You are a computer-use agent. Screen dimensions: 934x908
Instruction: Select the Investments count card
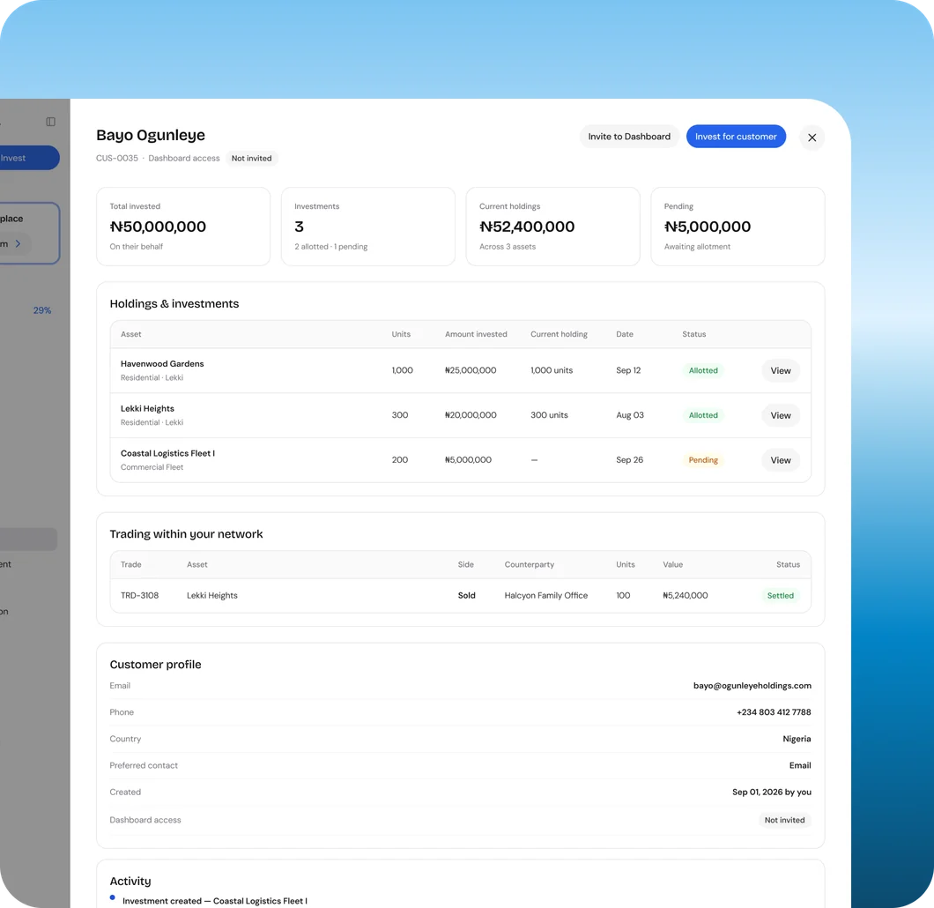click(x=368, y=227)
